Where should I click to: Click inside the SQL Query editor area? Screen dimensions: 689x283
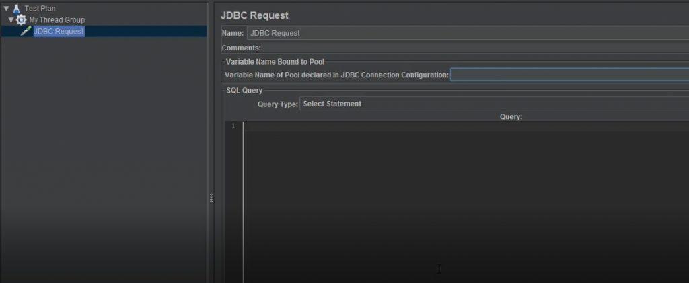(x=466, y=202)
